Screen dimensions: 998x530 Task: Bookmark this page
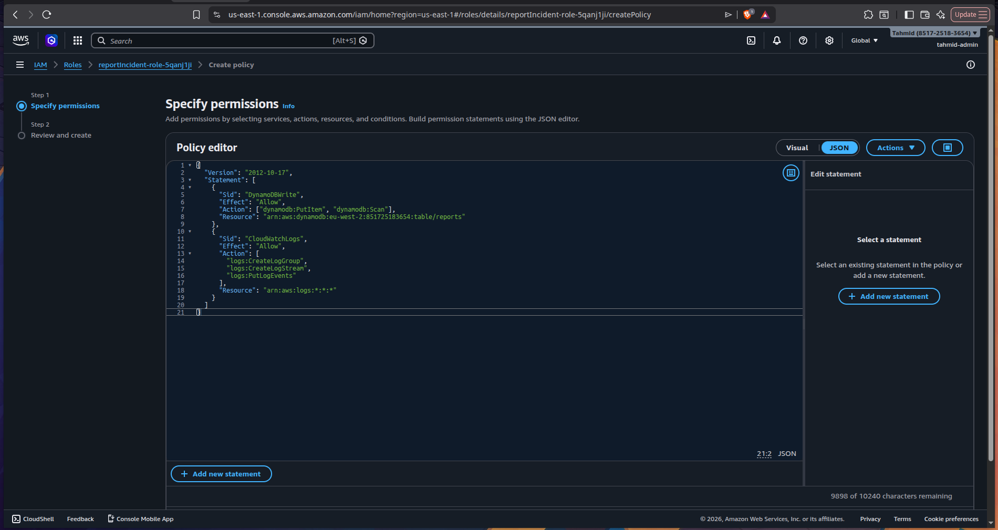[196, 15]
